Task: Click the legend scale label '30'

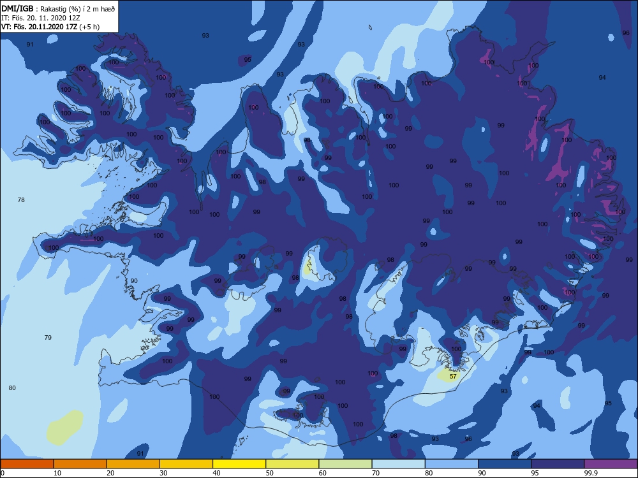Action: point(163,473)
